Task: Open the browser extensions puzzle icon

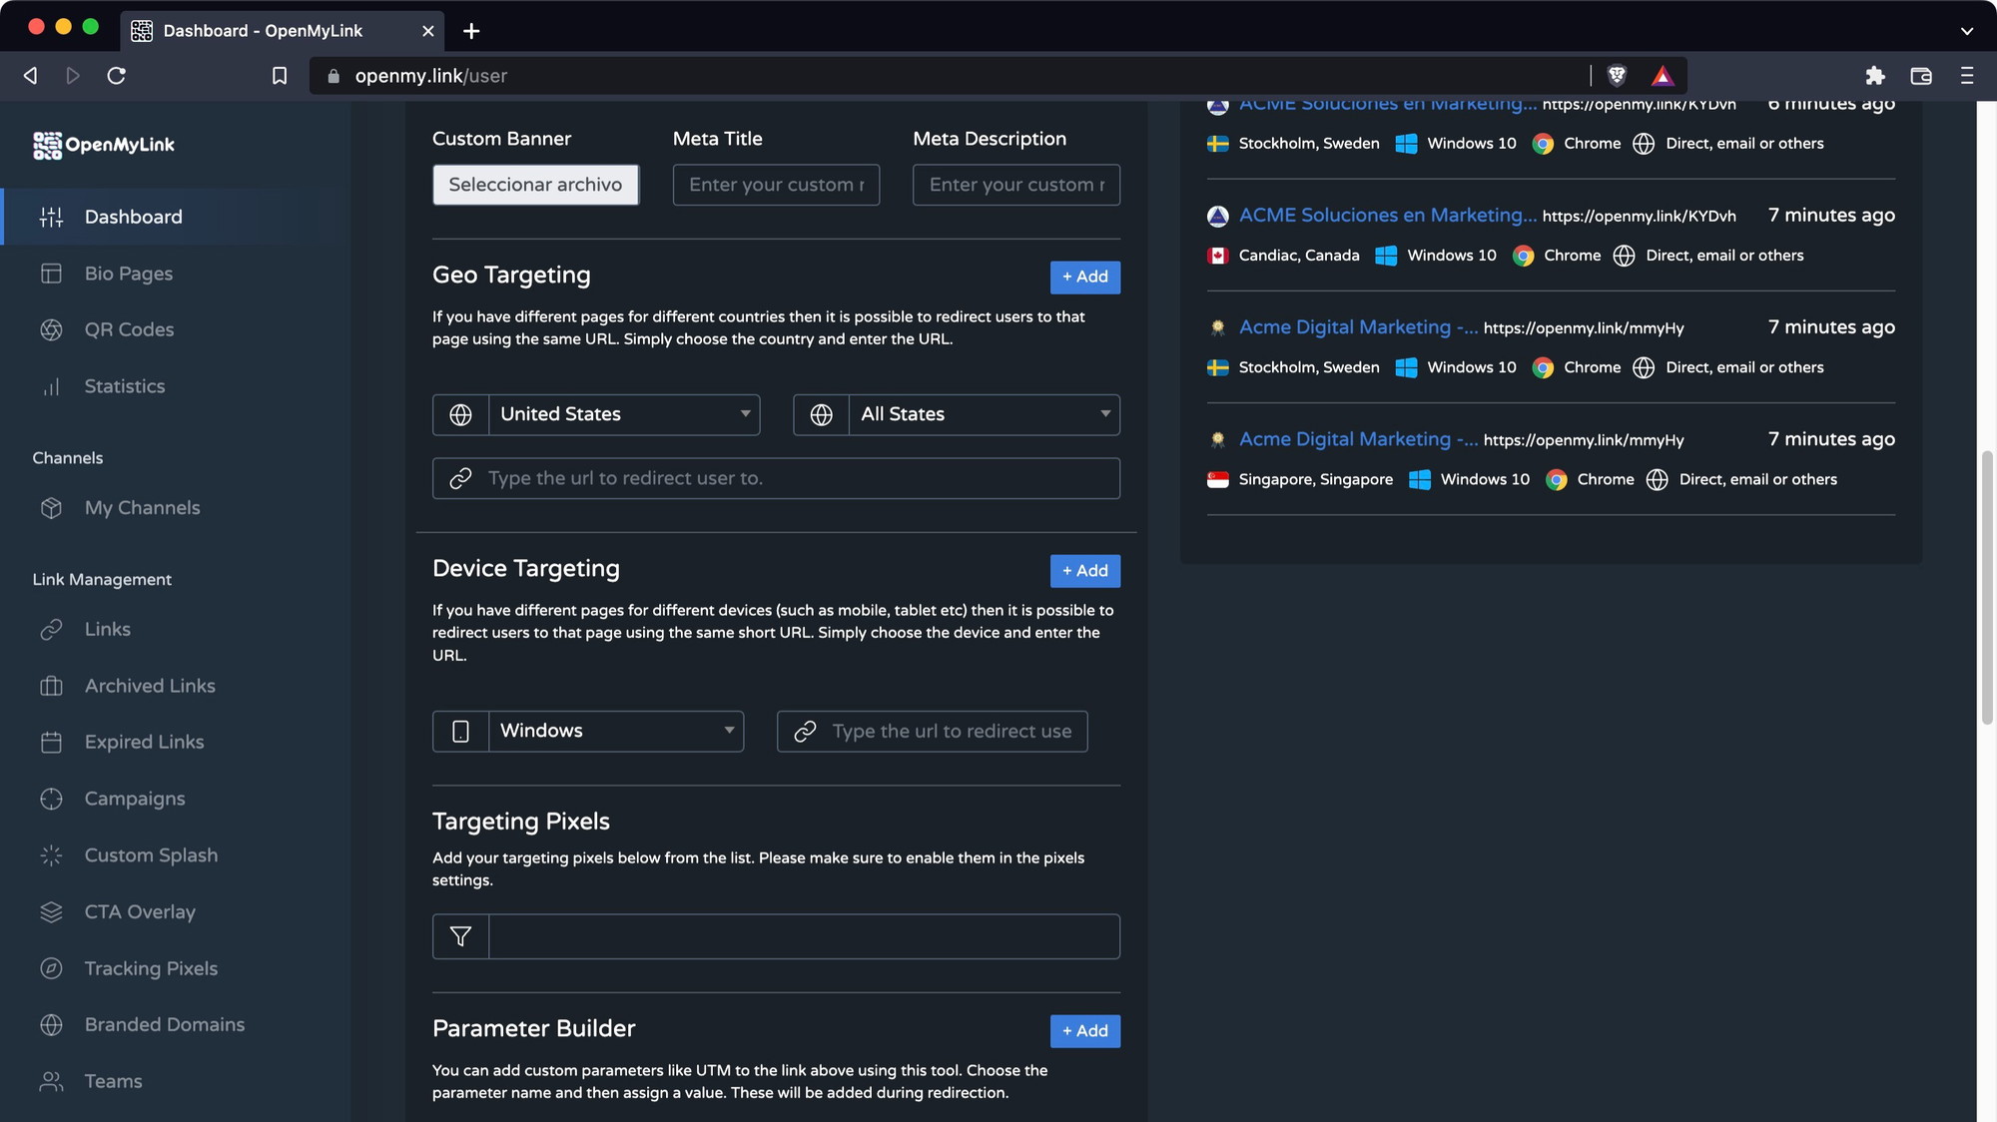Action: point(1875,76)
